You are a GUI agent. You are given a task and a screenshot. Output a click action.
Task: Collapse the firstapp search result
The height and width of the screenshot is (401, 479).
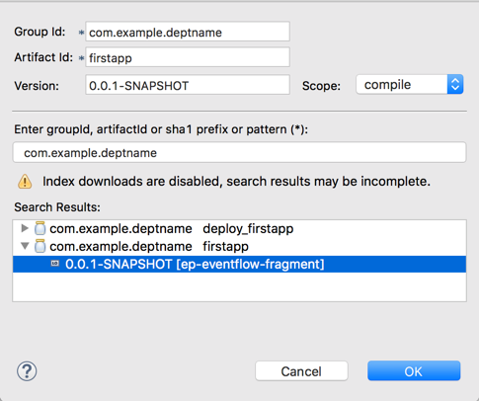[25, 246]
